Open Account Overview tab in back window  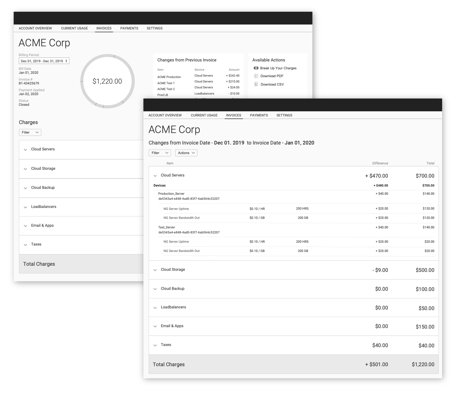[35, 28]
